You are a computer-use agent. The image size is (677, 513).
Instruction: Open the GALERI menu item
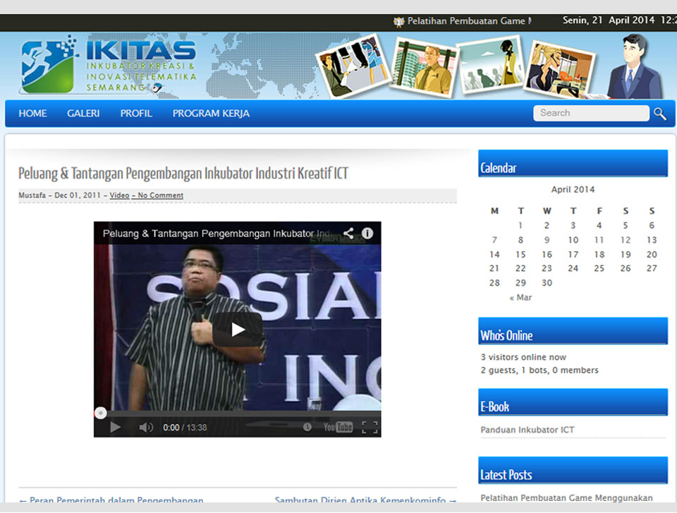point(83,114)
